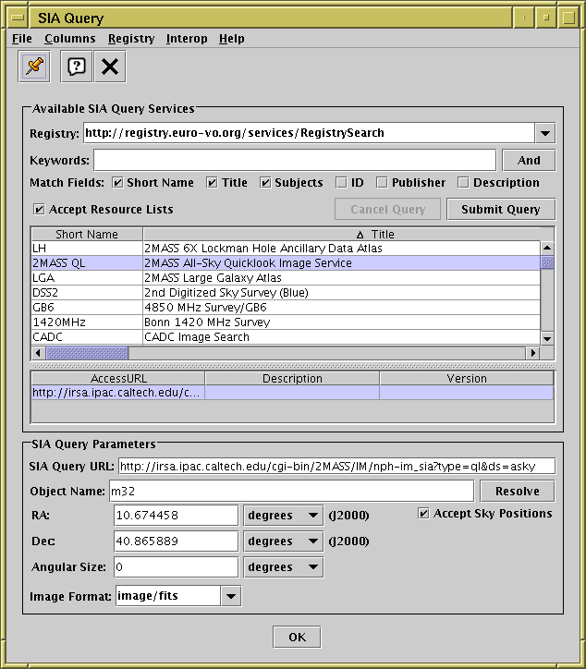Toggle the Title match field checkbox
Image resolution: width=586 pixels, height=669 pixels.
[x=212, y=183]
